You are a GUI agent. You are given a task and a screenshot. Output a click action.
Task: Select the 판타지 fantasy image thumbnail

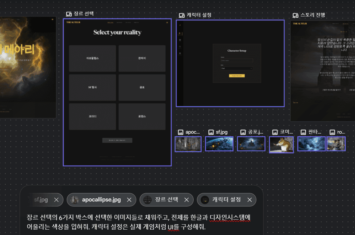[311, 144]
